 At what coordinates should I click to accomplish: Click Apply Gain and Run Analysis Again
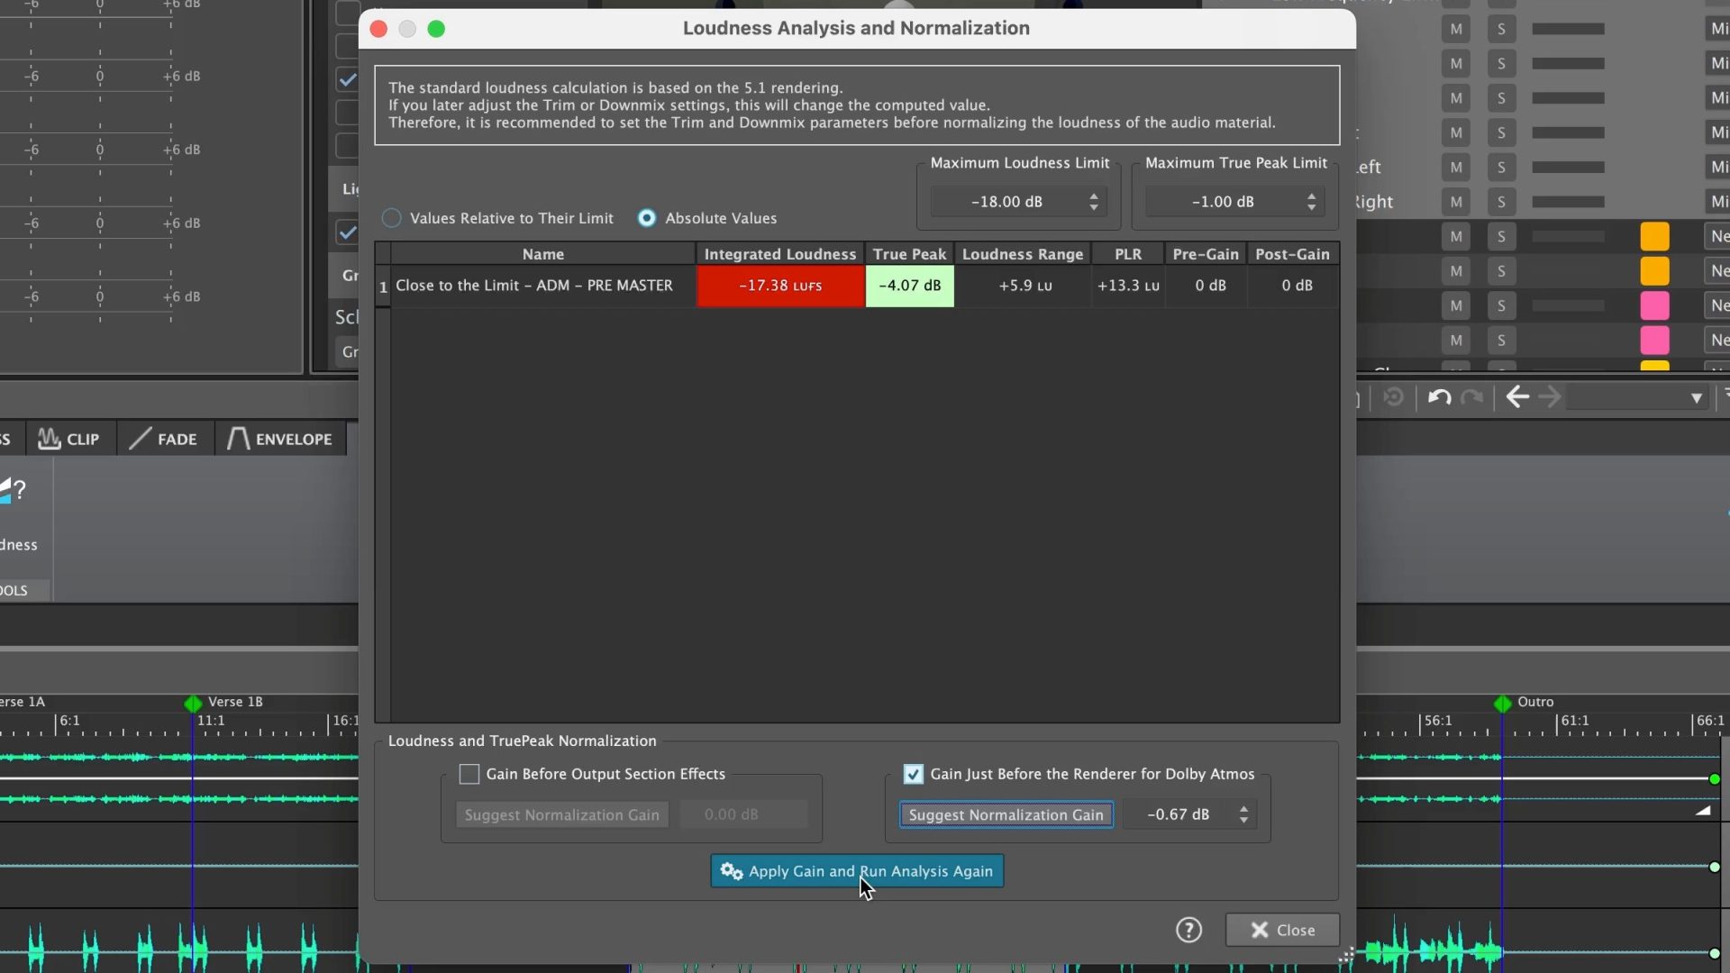pos(857,871)
